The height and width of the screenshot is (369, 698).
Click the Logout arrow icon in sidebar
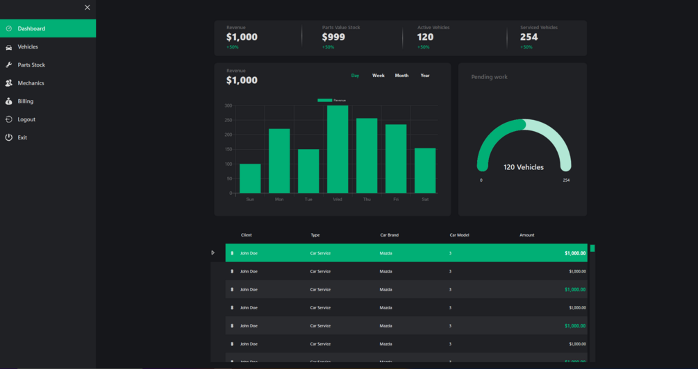coord(8,119)
